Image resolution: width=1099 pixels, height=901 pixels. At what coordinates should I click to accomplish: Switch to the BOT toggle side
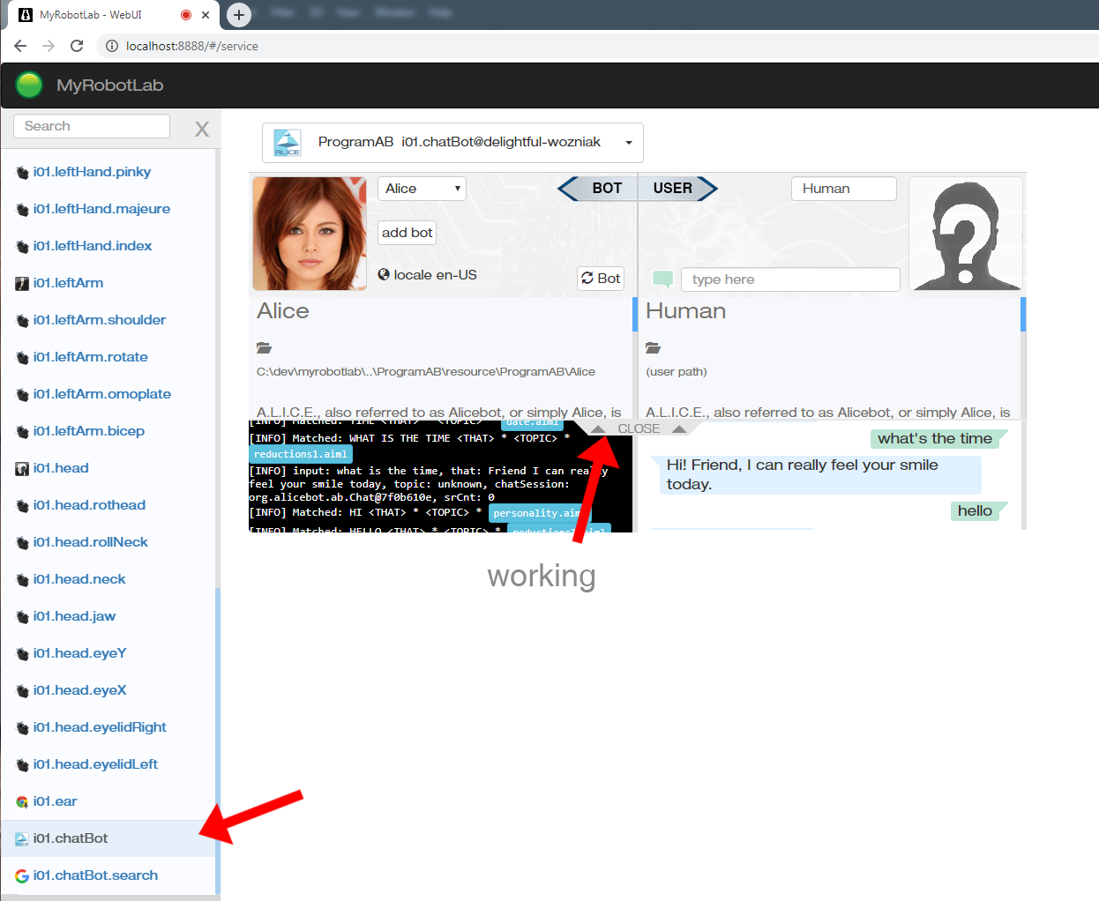(600, 188)
